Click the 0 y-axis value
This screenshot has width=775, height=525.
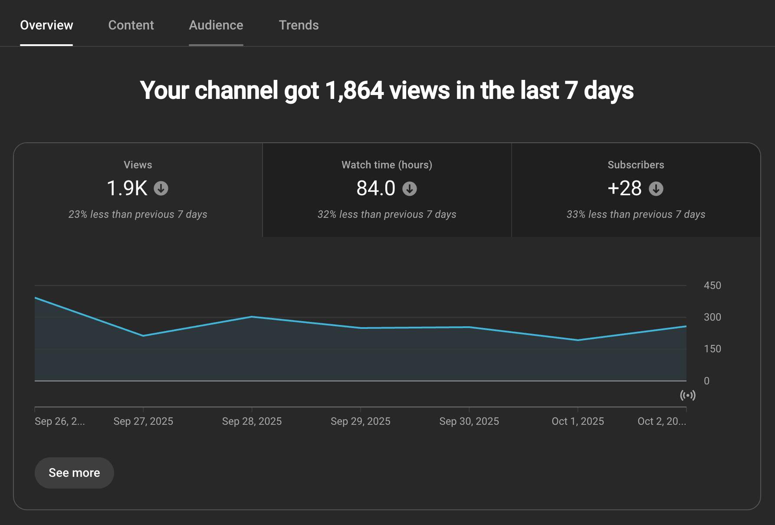coord(707,381)
